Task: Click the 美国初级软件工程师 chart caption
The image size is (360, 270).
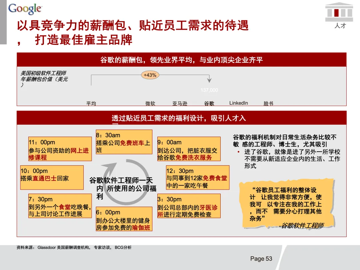Action: click(44, 79)
